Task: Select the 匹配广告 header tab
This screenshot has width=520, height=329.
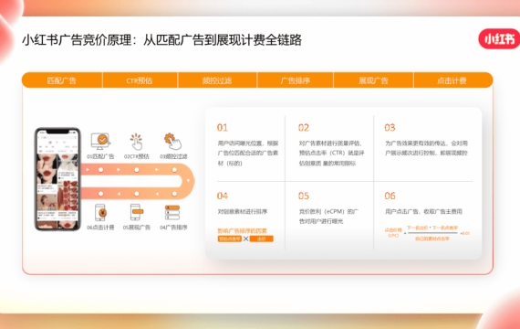Action: (62, 80)
